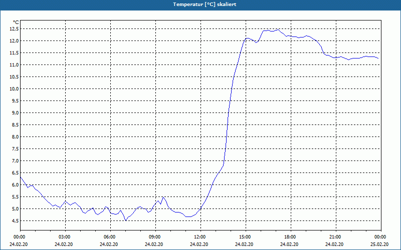The height and width of the screenshot is (250, 401).
Task: Click the '03:00' time label
Action: pos(66,237)
